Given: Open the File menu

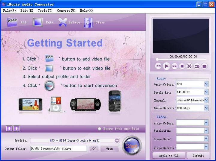Looking at the screenshot, I should click(x=9, y=10).
